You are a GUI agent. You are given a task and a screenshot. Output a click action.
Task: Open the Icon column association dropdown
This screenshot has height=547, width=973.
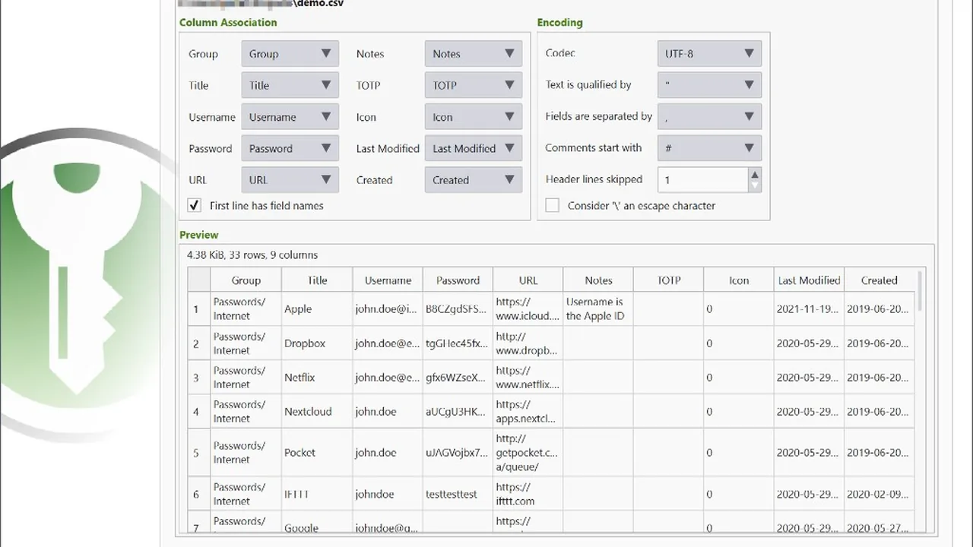[473, 117]
